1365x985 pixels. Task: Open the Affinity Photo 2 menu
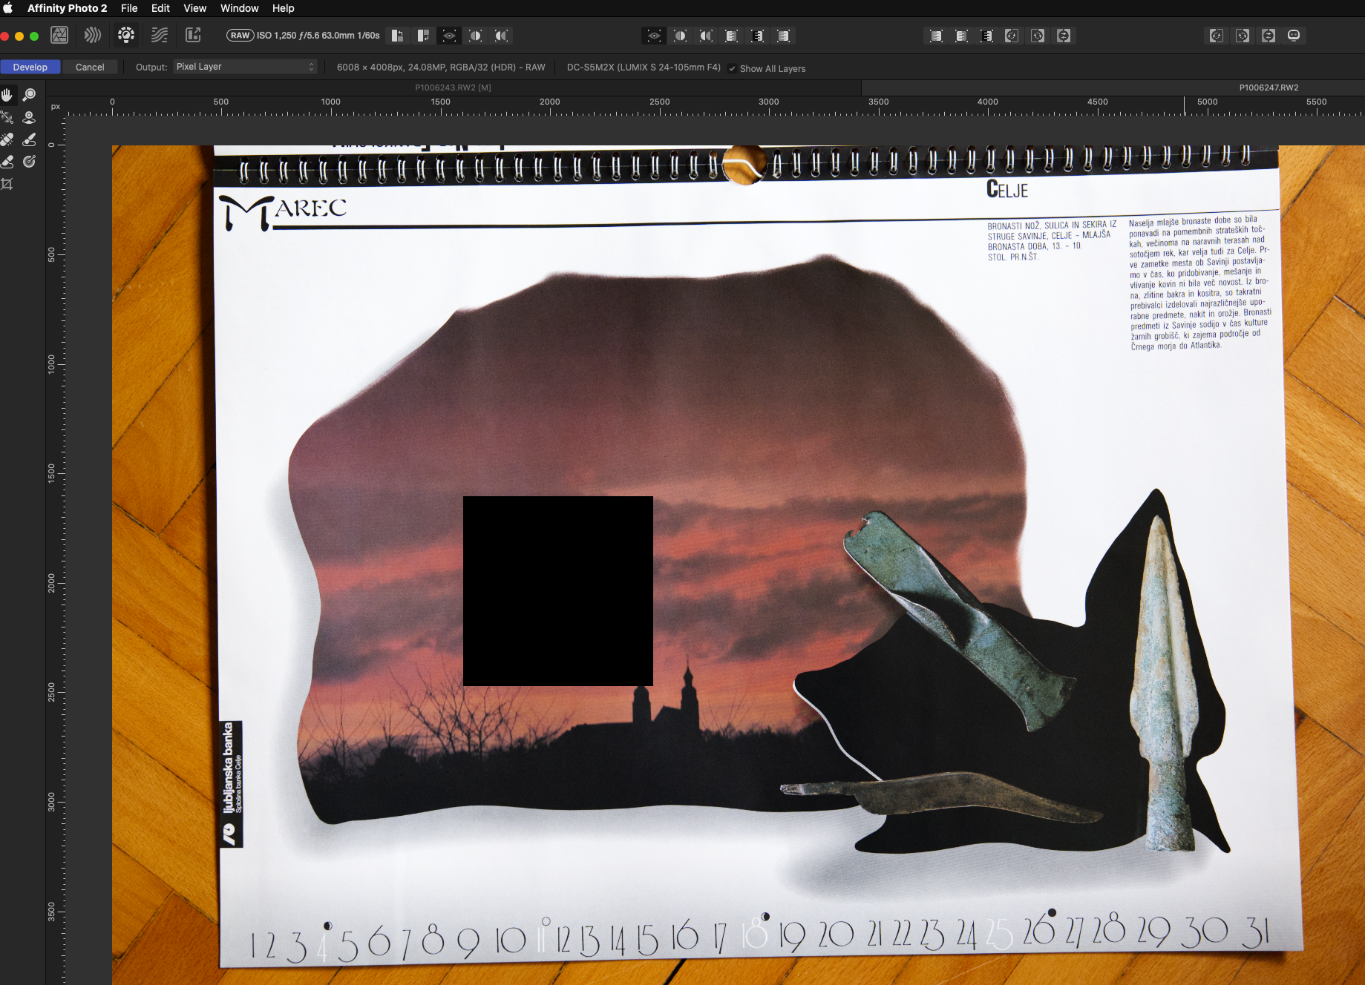(x=68, y=8)
